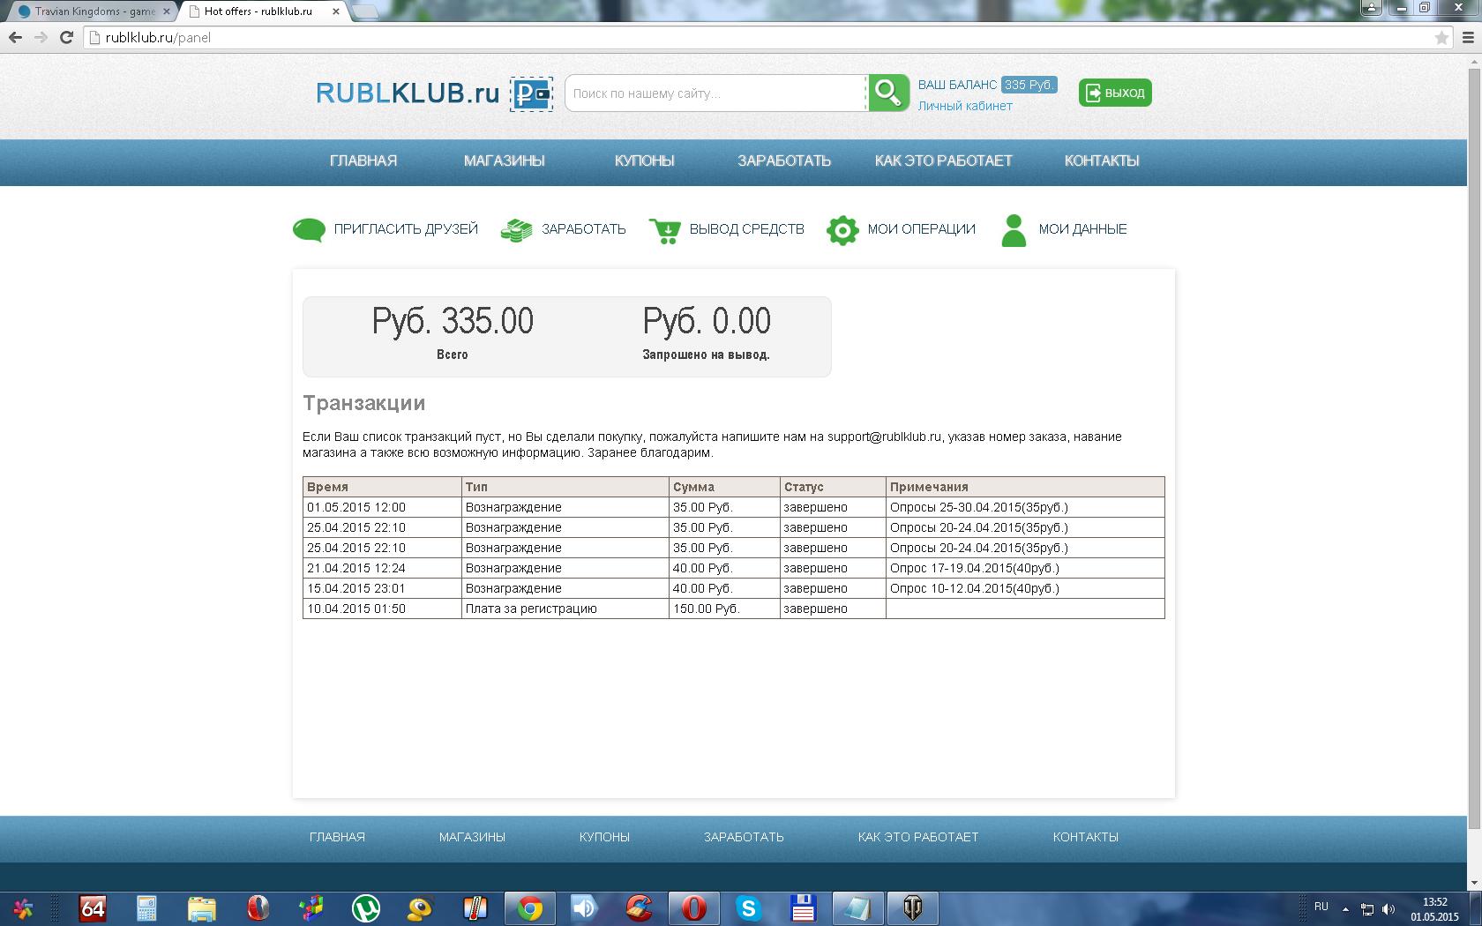Click the RU language indicator

pos(1321,907)
